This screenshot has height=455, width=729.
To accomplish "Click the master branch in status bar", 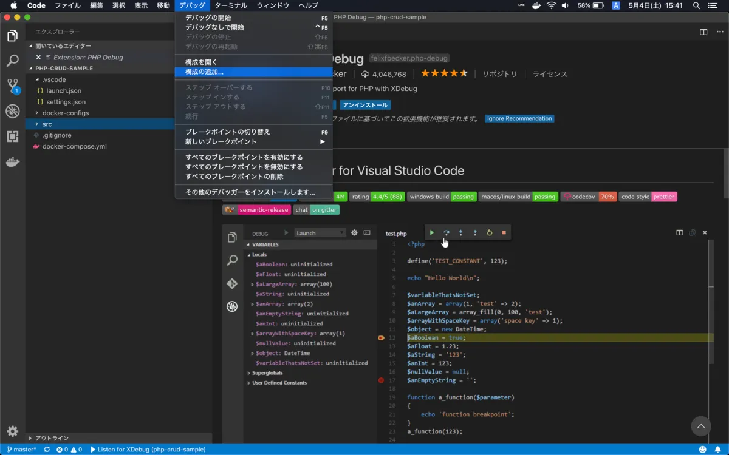I will (x=22, y=450).
